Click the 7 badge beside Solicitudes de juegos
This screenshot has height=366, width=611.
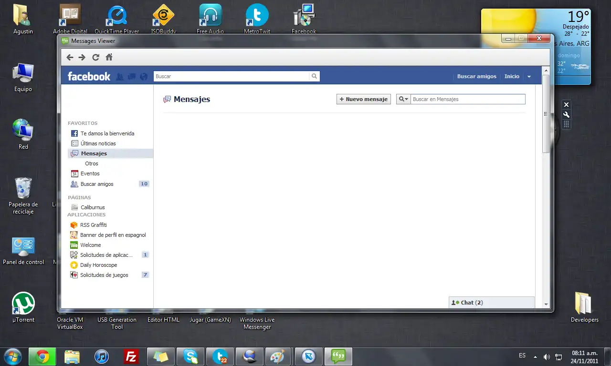pos(145,275)
